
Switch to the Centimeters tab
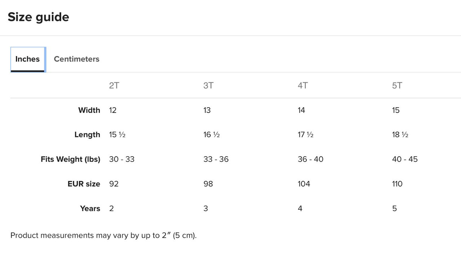[x=76, y=59]
